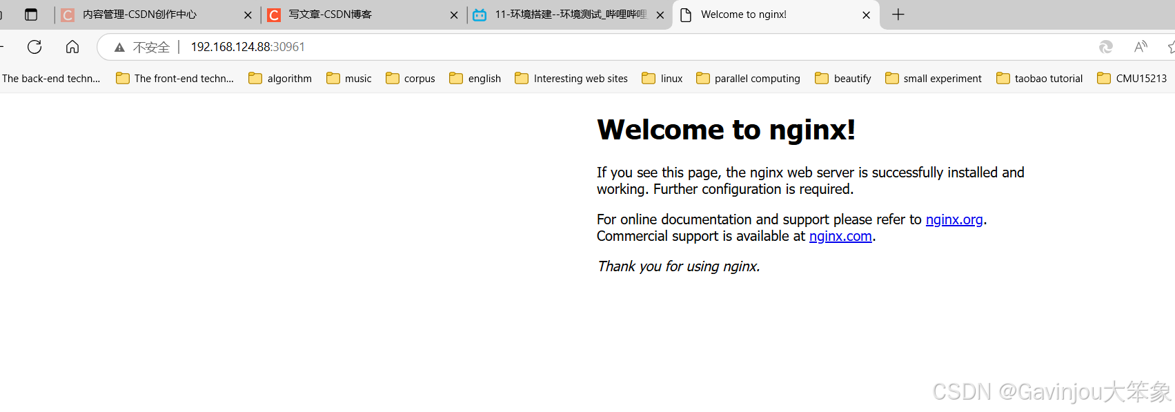Open the linux bookmark folder
The height and width of the screenshot is (412, 1175).
(x=662, y=79)
